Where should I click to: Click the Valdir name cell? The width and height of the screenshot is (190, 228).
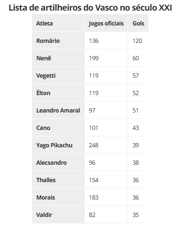58,214
